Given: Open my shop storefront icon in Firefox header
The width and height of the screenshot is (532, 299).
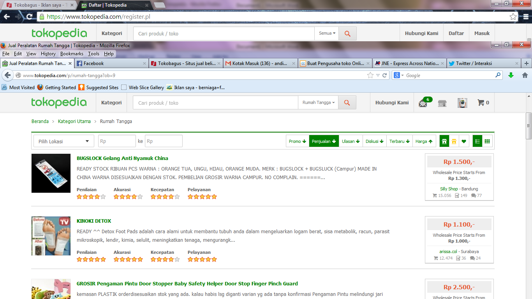Looking at the screenshot, I should click(x=442, y=103).
